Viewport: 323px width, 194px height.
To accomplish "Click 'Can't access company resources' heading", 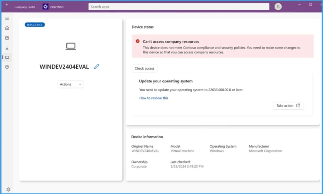I will pos(171,41).
